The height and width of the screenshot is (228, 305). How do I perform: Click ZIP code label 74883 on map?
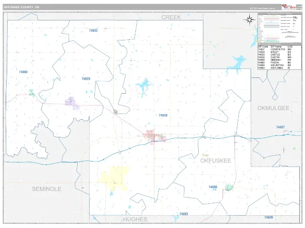click(x=183, y=214)
